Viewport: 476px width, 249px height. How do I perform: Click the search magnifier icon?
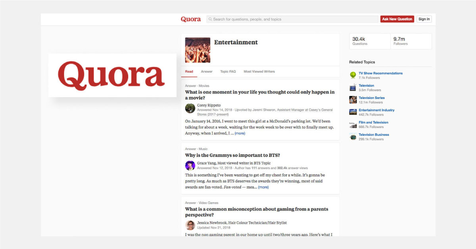point(210,19)
